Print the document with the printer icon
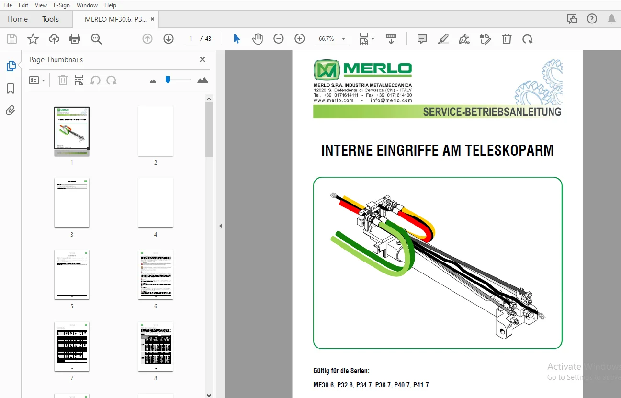Image resolution: width=621 pixels, height=398 pixels. click(75, 39)
